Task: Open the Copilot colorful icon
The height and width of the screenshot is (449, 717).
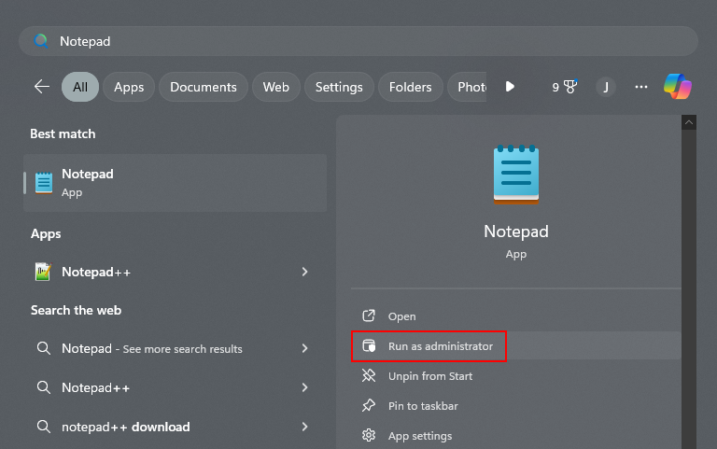Action: (x=678, y=87)
